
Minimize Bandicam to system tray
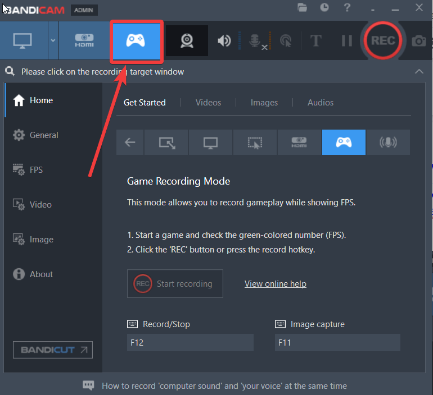(373, 10)
